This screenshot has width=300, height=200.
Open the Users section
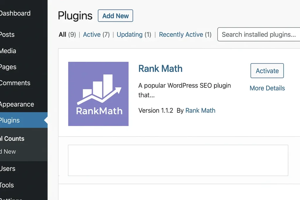coord(8,169)
